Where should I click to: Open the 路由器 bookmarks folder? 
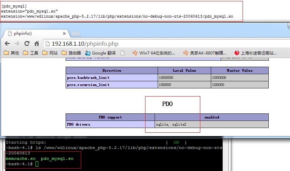(x=71, y=53)
